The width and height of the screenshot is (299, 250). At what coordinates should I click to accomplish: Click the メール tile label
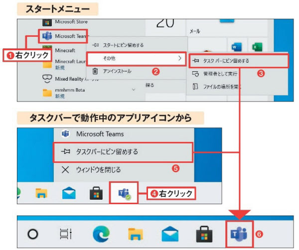(195, 31)
